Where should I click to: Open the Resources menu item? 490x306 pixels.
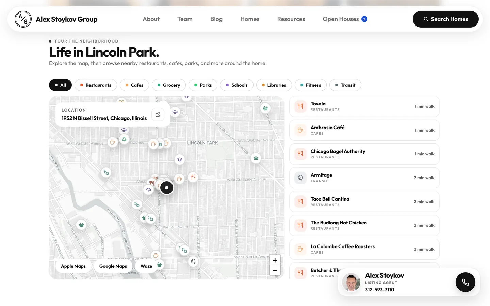(x=291, y=19)
